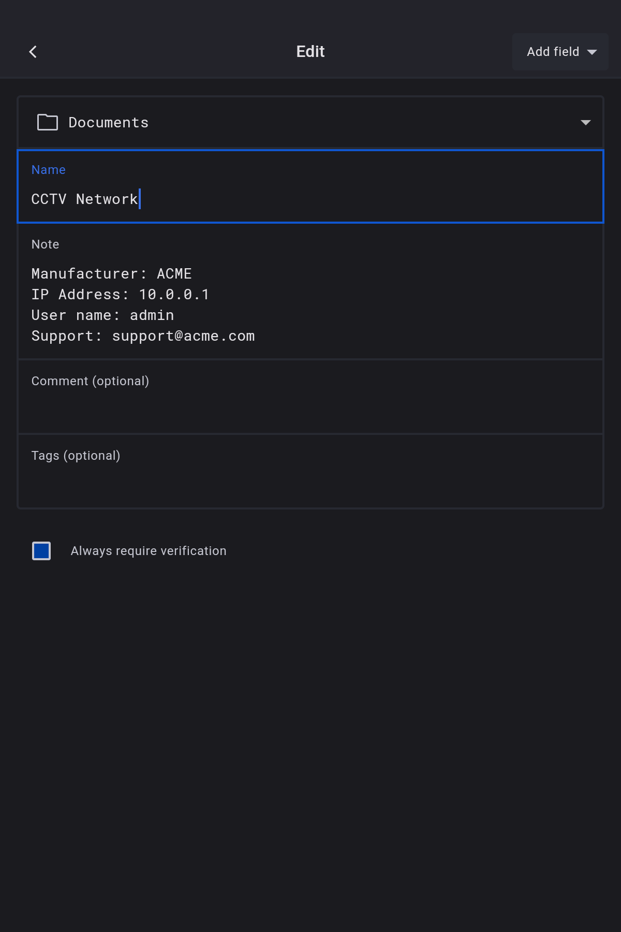The image size is (621, 932).
Task: Click blank area right of note text
Action: point(440,305)
